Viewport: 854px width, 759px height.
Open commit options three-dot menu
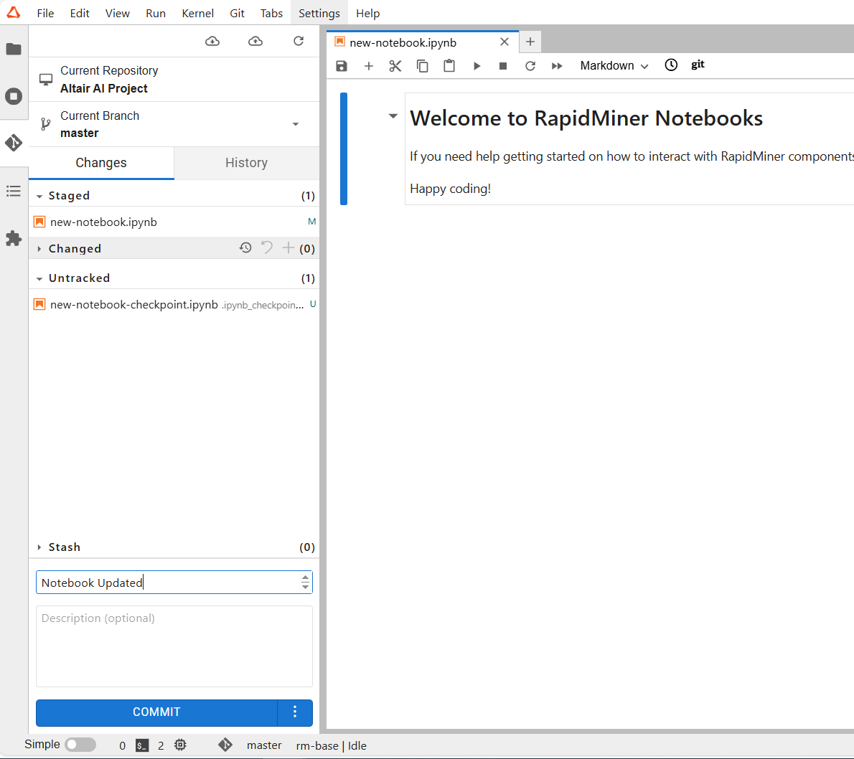(295, 712)
